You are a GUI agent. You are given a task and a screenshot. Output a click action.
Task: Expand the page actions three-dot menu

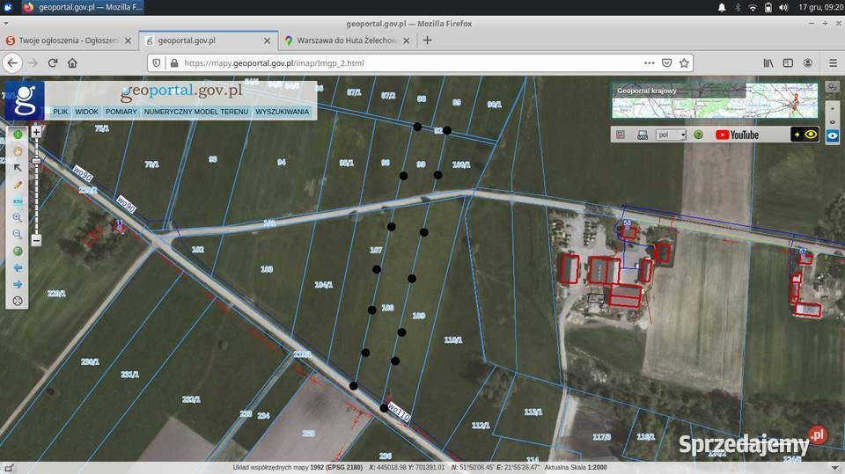tap(650, 63)
